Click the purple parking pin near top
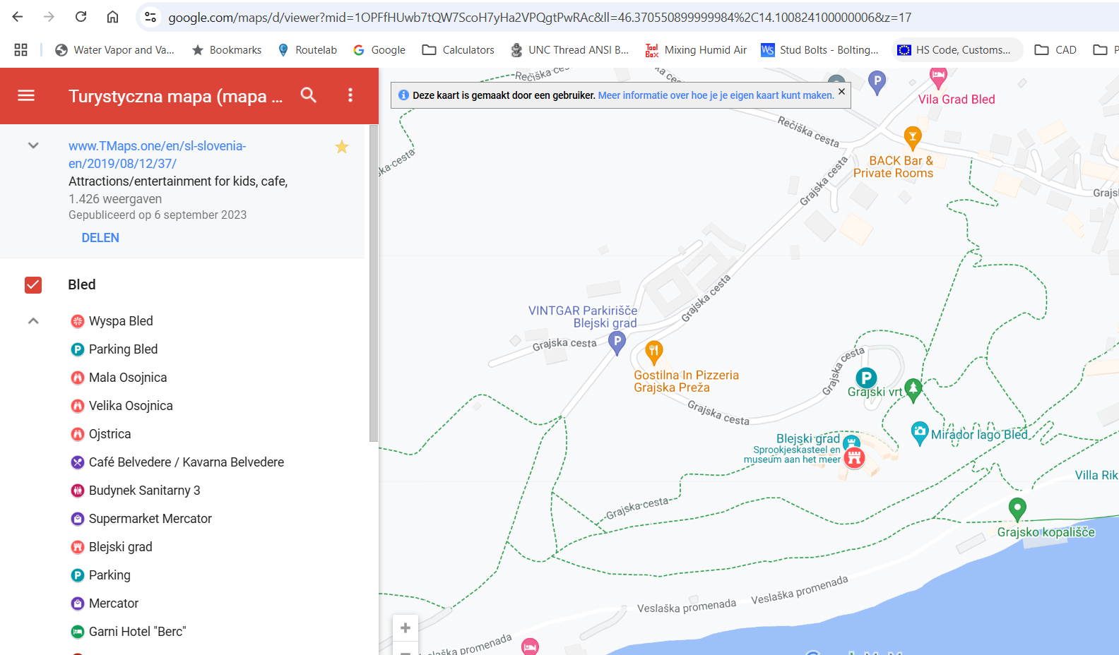Screen dimensions: 1119x655 (877, 83)
